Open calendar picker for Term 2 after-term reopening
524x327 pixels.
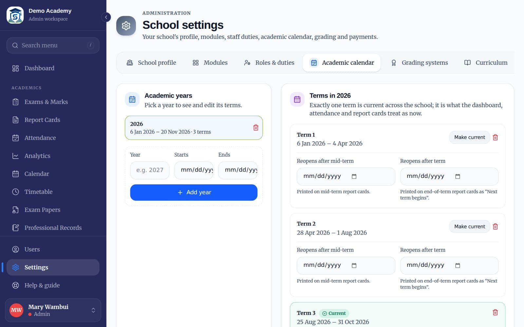tap(458, 266)
